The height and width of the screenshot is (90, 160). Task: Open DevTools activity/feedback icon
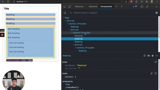[x=147, y=7]
